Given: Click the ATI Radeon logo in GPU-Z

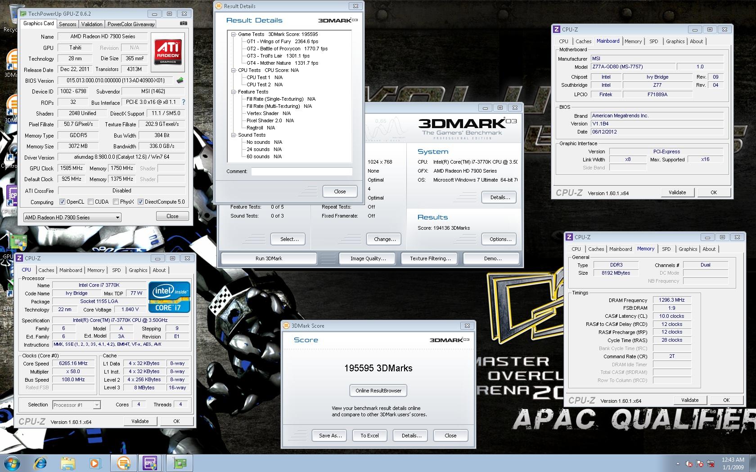Looking at the screenshot, I should point(168,52).
